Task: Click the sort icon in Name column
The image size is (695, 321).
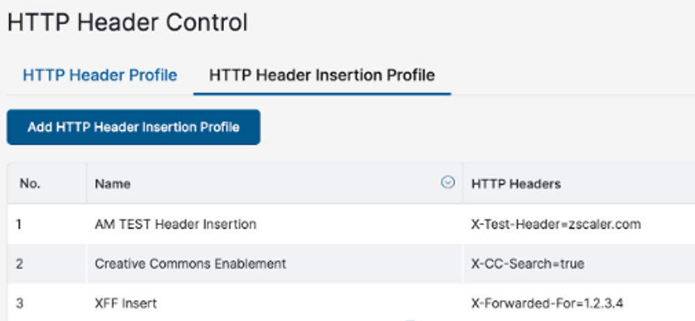Action: (448, 183)
